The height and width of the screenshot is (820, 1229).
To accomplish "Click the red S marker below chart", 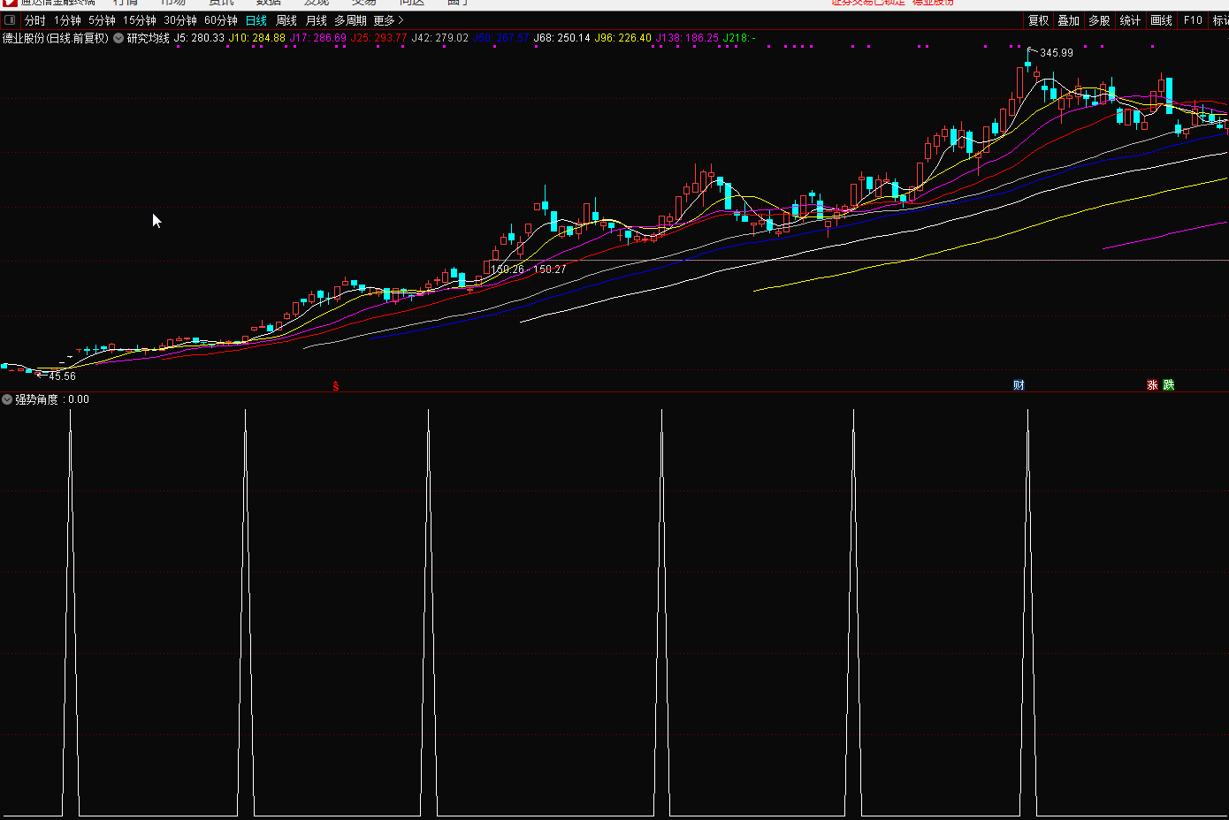I will pos(336,385).
